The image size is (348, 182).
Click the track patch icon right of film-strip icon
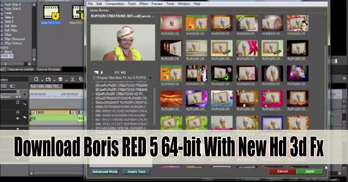click(x=25, y=104)
